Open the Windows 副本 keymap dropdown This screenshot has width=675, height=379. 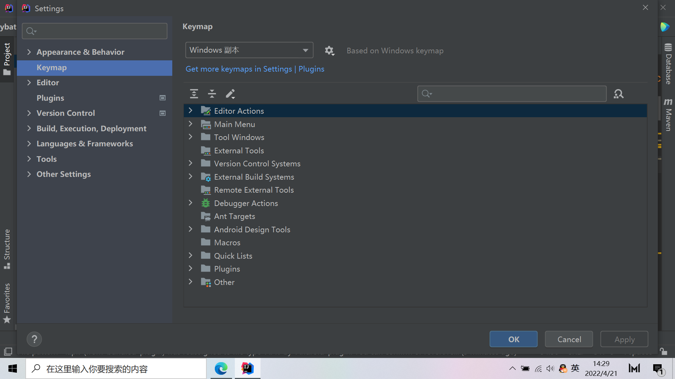(x=249, y=50)
